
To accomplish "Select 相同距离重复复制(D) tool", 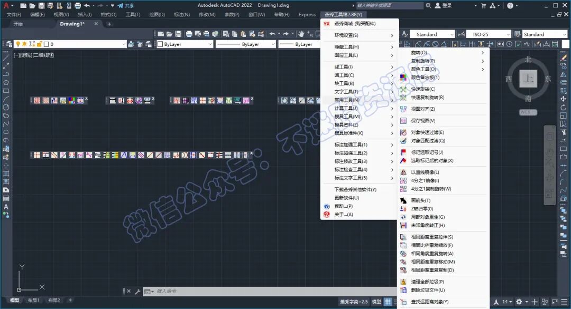I will 443,270.
